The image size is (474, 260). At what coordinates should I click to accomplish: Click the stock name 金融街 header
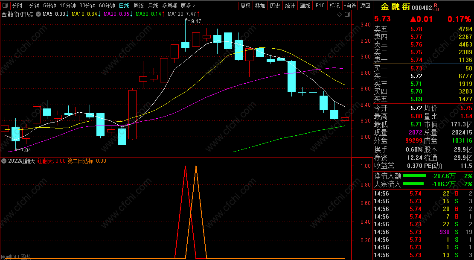pyautogui.click(x=395, y=7)
